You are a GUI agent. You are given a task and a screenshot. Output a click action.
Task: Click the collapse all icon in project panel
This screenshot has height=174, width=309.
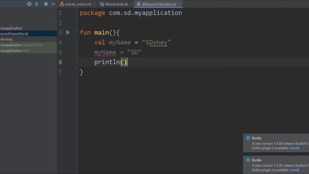point(37,4)
